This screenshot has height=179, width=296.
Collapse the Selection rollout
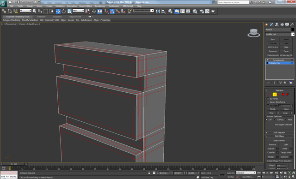[x=279, y=90]
